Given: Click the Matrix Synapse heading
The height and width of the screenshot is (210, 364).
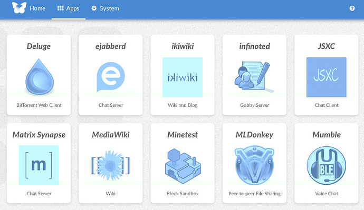Looking at the screenshot, I should click(x=39, y=135).
